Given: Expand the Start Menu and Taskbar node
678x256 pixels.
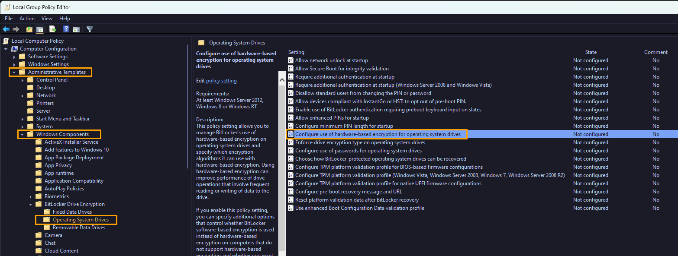Looking at the screenshot, I should coord(23,119).
